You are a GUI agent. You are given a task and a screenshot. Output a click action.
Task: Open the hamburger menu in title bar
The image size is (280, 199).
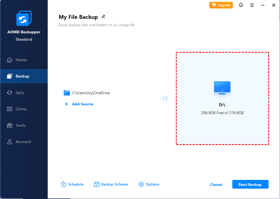[x=252, y=5]
